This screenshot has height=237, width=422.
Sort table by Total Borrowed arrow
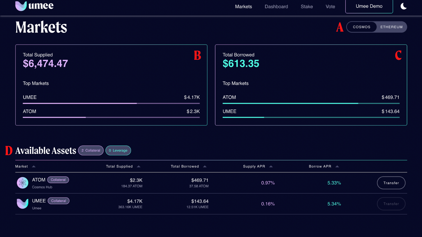tap(205, 166)
